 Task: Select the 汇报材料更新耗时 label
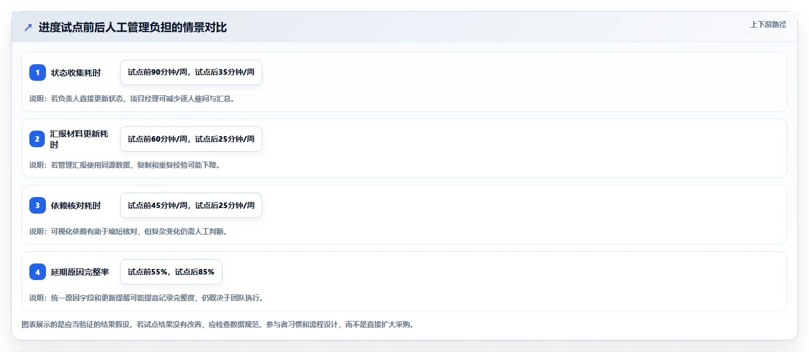(x=79, y=139)
